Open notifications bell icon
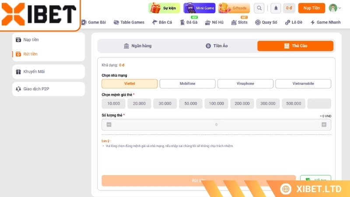This screenshot has height=197, width=350. [x=276, y=8]
